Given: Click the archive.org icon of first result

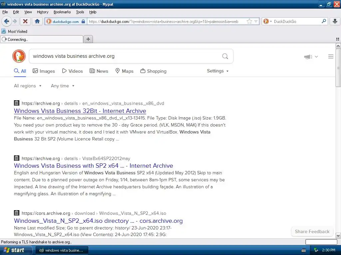Looking at the screenshot, I should point(17,103).
